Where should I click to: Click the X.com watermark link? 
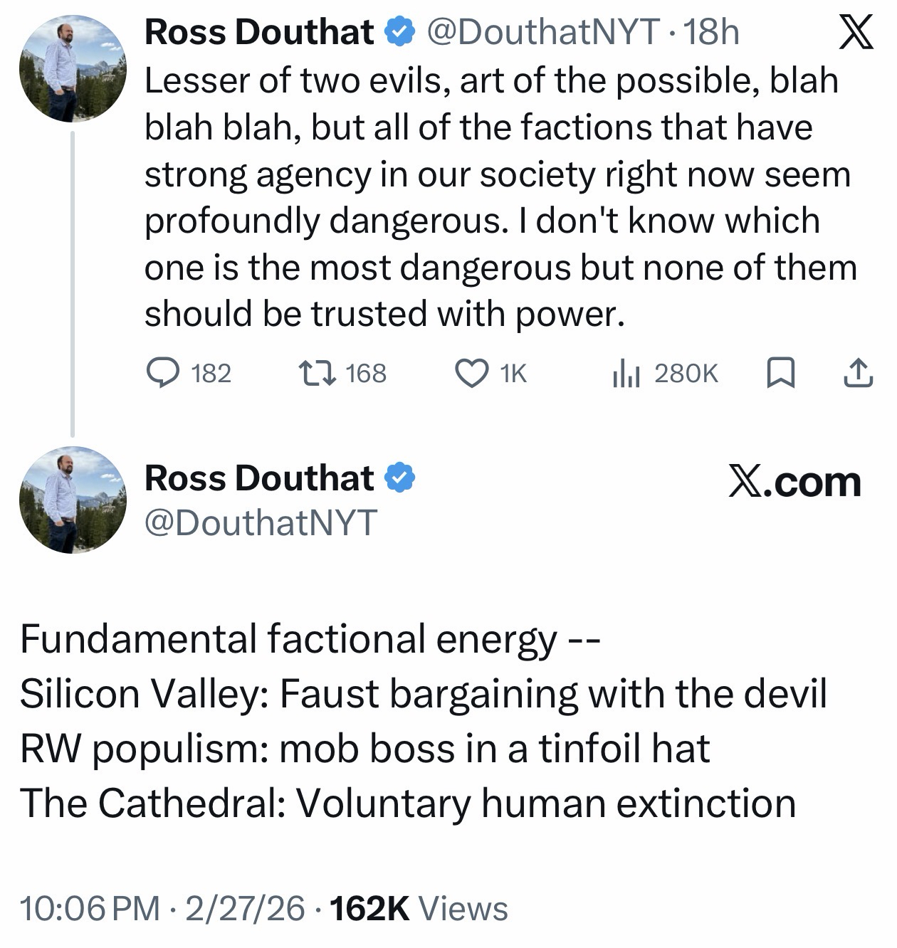click(794, 483)
